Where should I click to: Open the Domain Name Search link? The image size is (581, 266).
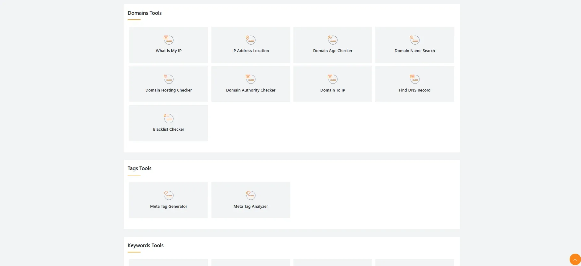tap(415, 51)
